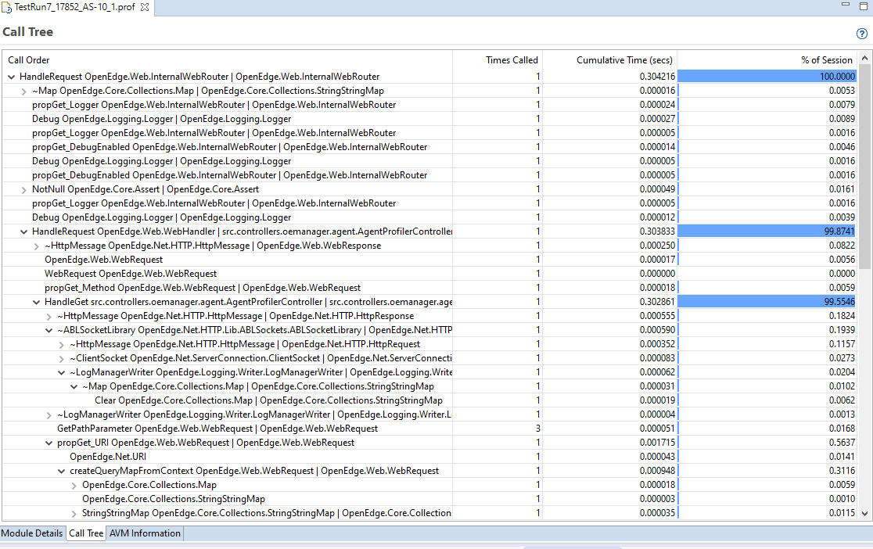Select the GetPathParameter WebRequest row
The image size is (873, 549).
217,429
